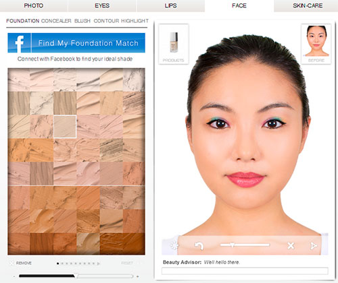Click the minus icon beside intensity slider
Screen dimensions: 338x283
[14, 276]
